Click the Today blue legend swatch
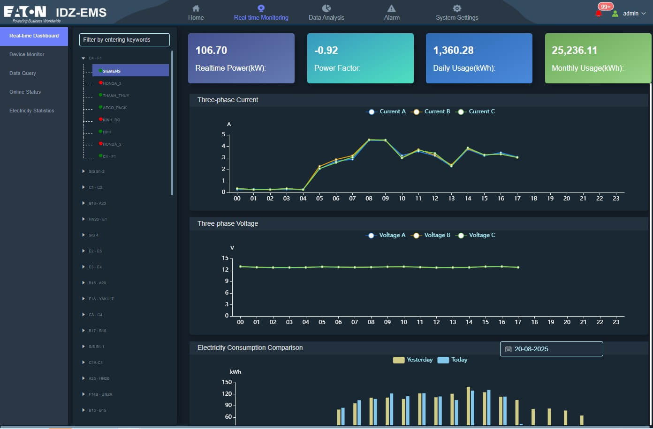 click(443, 360)
